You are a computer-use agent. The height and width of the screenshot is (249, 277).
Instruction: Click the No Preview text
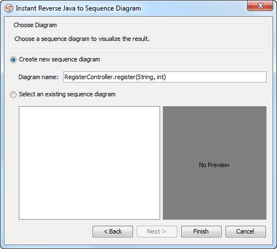point(214,165)
